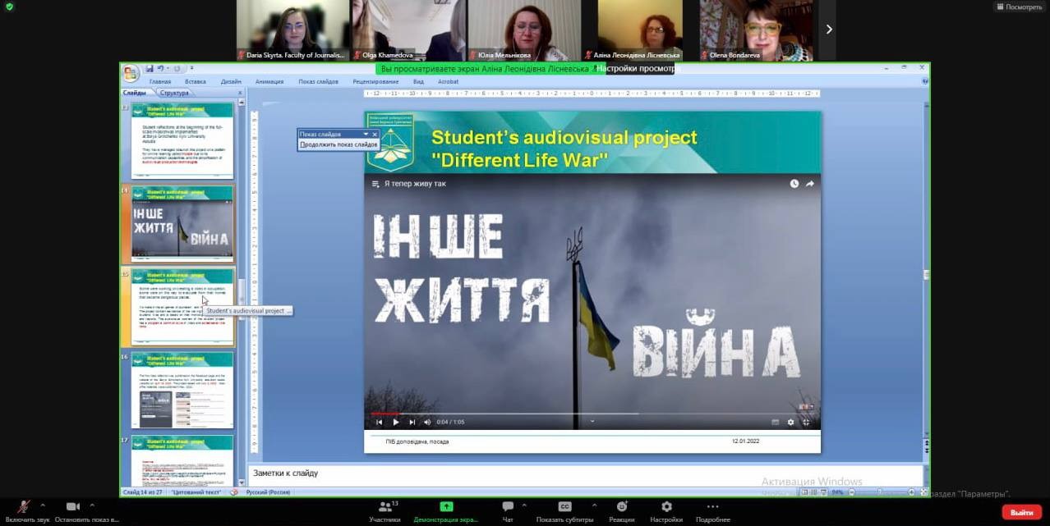The height and width of the screenshot is (526, 1050).
Task: Click the red Выйти button
Action: tap(1021, 512)
